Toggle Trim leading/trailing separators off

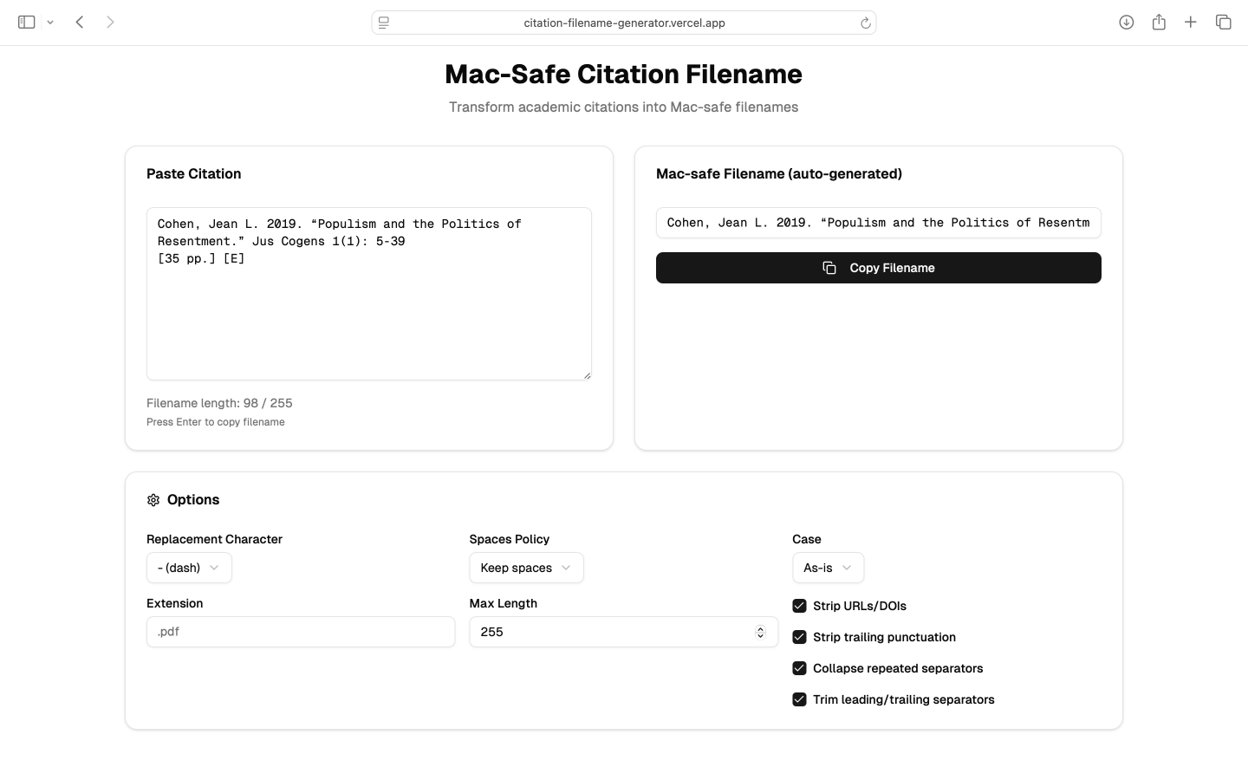798,699
